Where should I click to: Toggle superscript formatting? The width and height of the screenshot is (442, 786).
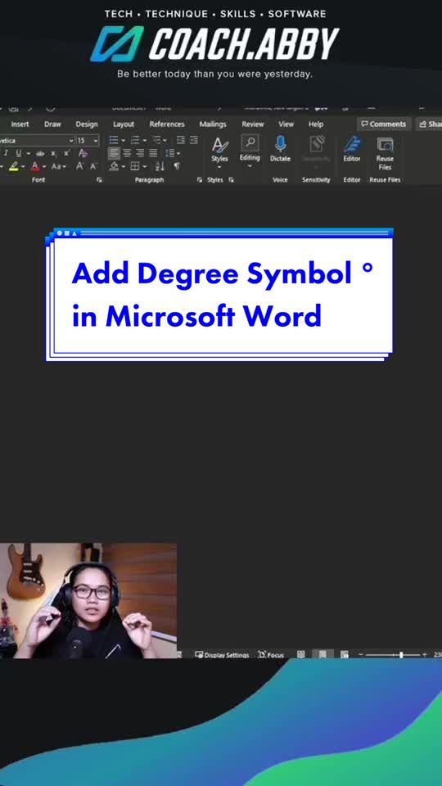pos(66,153)
